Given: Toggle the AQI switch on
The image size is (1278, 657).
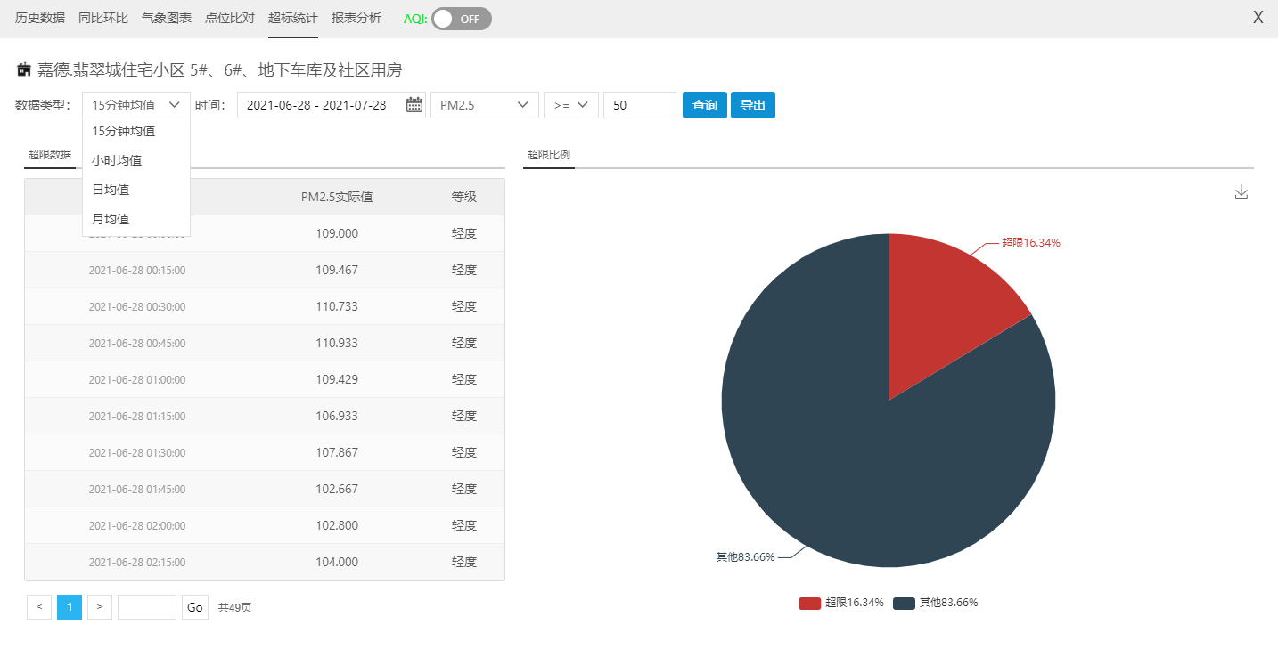Looking at the screenshot, I should tap(461, 19).
